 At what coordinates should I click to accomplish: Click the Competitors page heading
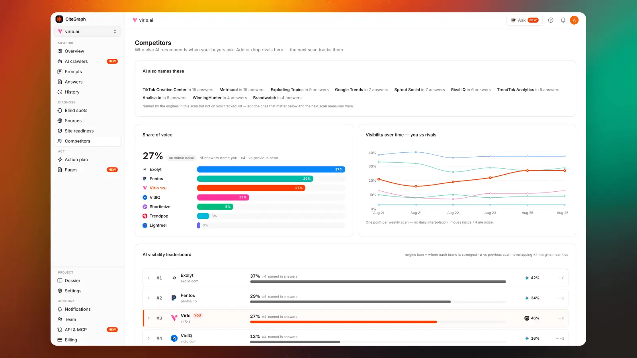click(153, 43)
